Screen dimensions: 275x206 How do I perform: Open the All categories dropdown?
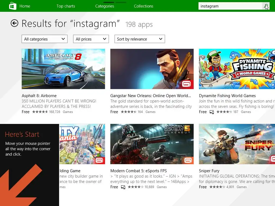click(x=45, y=39)
